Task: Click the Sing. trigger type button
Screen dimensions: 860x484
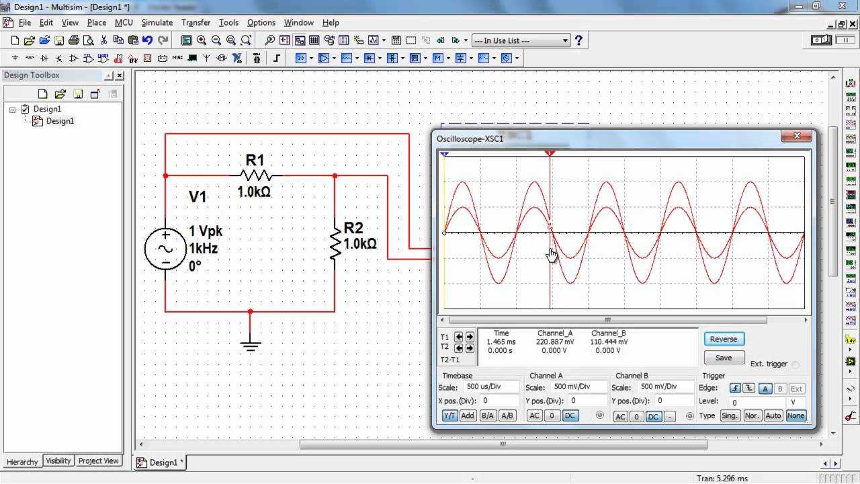Action: pyautogui.click(x=730, y=415)
